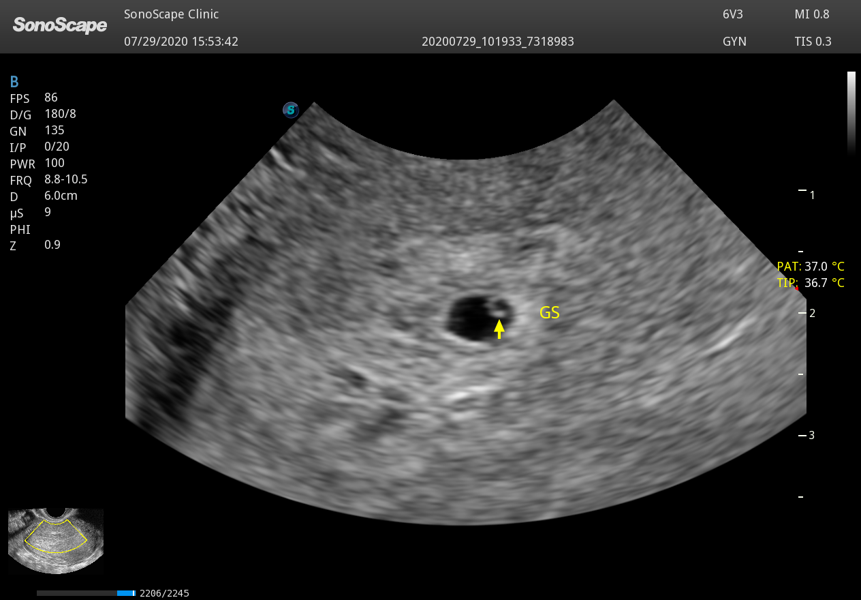
Task: Click the date and time 07/29/2020 15:53:42
Action: click(181, 42)
